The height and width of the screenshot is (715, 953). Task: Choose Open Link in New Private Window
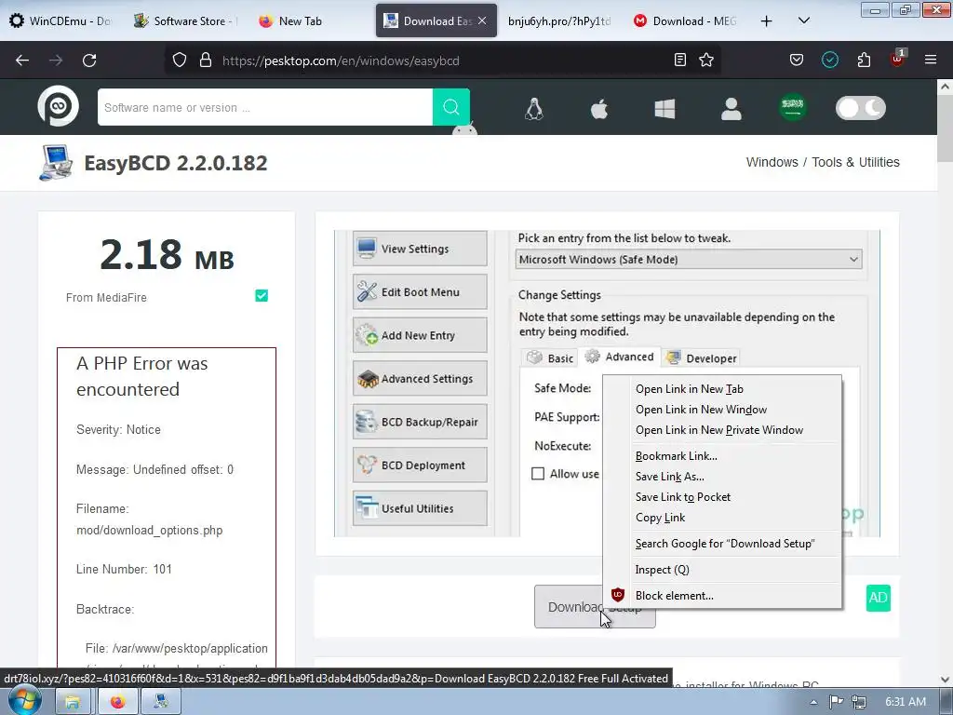click(x=722, y=430)
